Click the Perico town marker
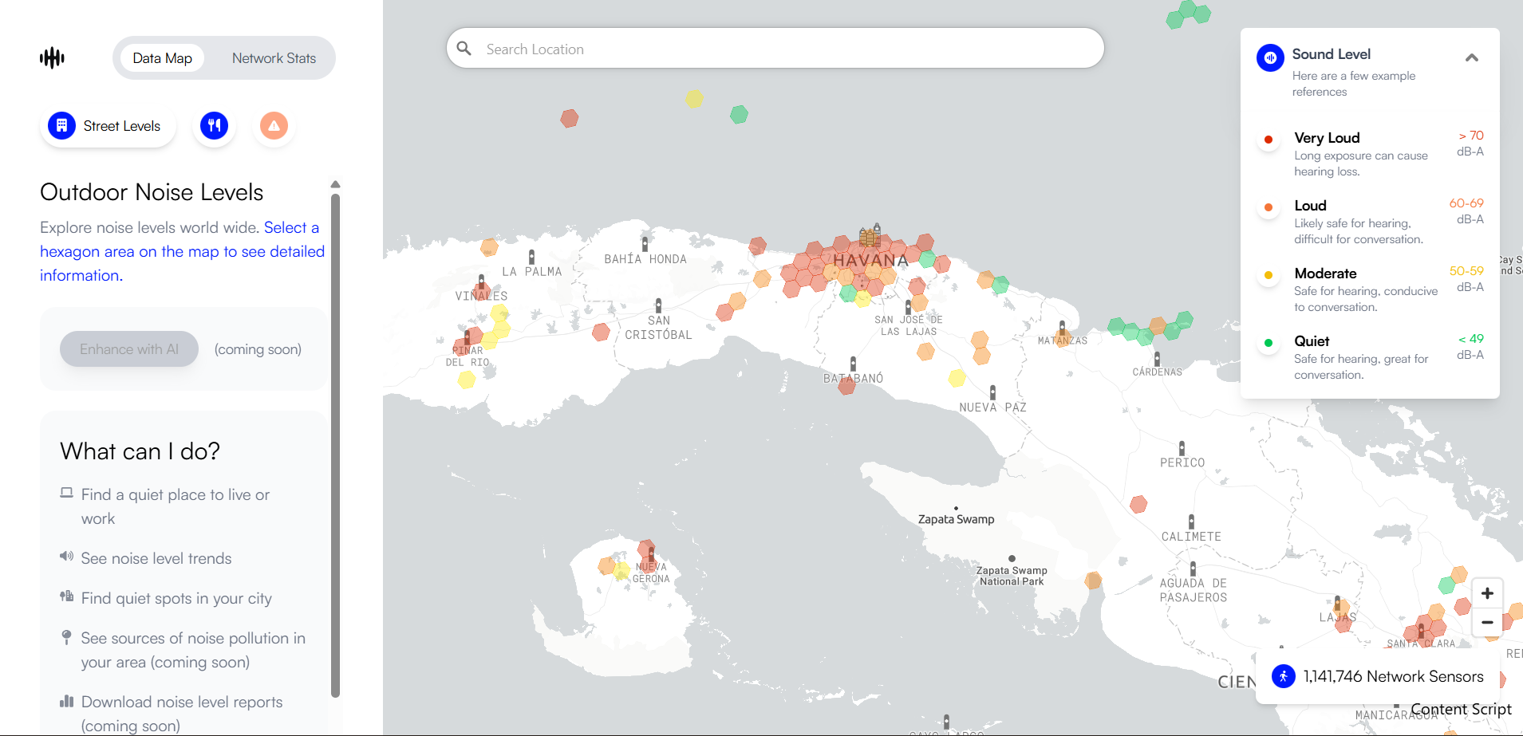The width and height of the screenshot is (1523, 736). click(x=1182, y=448)
